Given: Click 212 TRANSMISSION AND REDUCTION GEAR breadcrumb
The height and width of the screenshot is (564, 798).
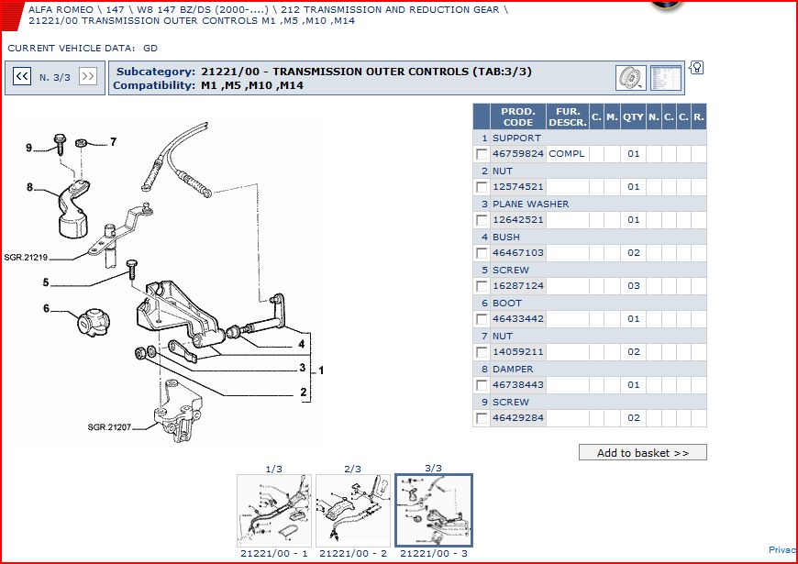Looking at the screenshot, I should click(390, 10).
